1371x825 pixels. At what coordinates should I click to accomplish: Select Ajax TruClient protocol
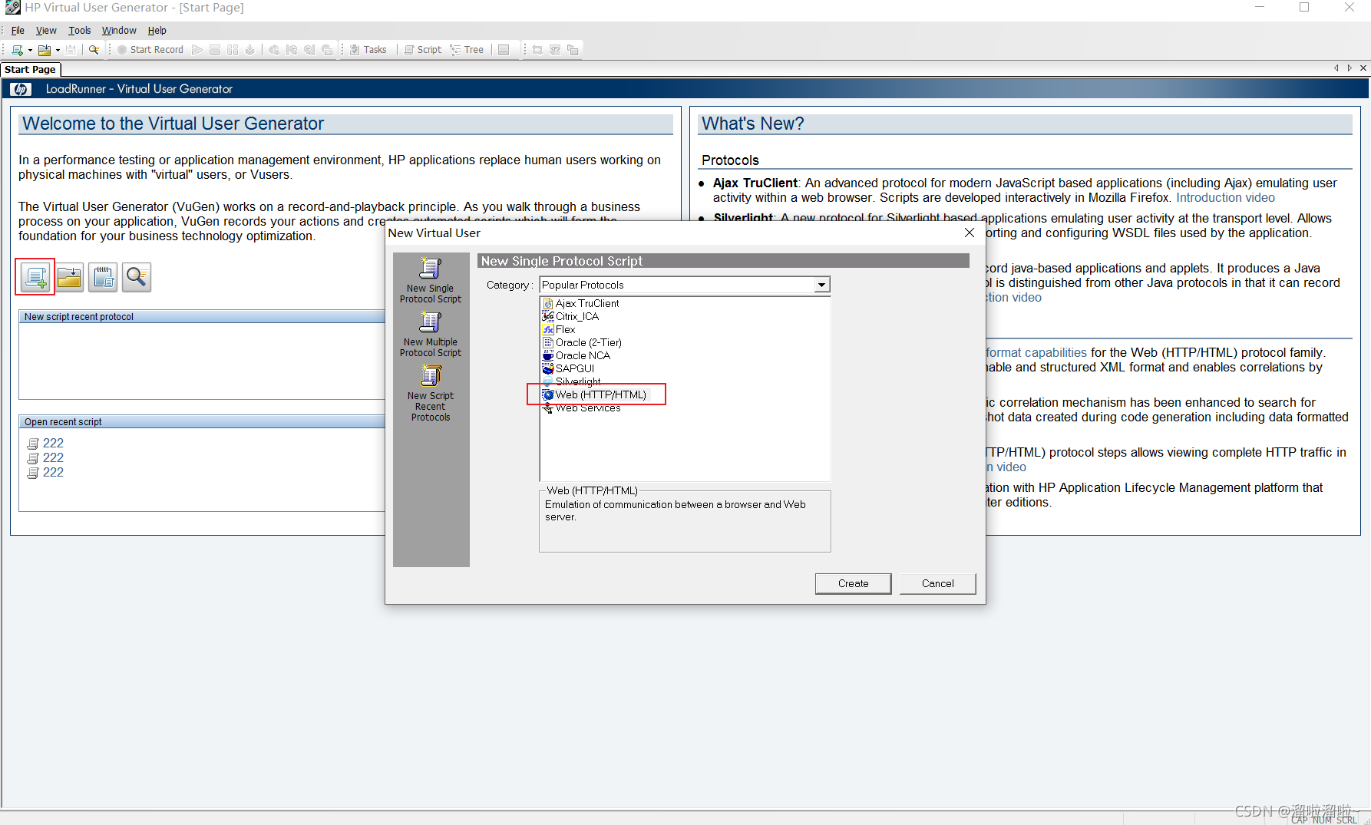pyautogui.click(x=580, y=304)
